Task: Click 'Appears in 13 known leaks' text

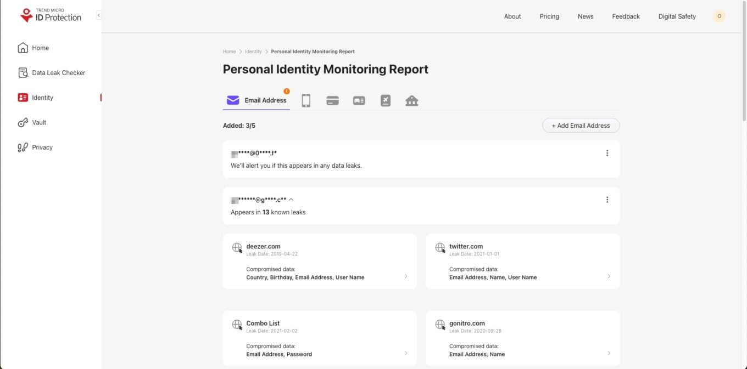Action: tap(268, 212)
